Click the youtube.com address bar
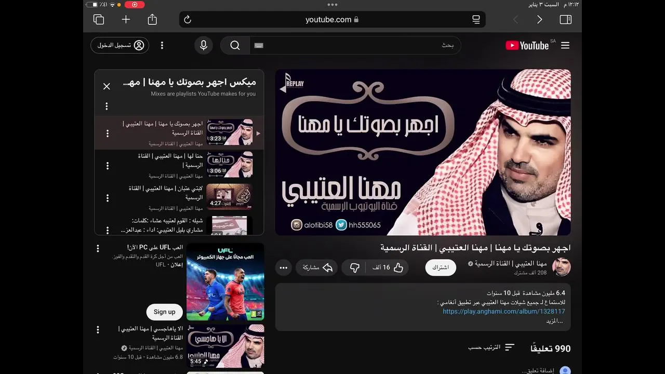The height and width of the screenshot is (374, 665). pos(332,20)
